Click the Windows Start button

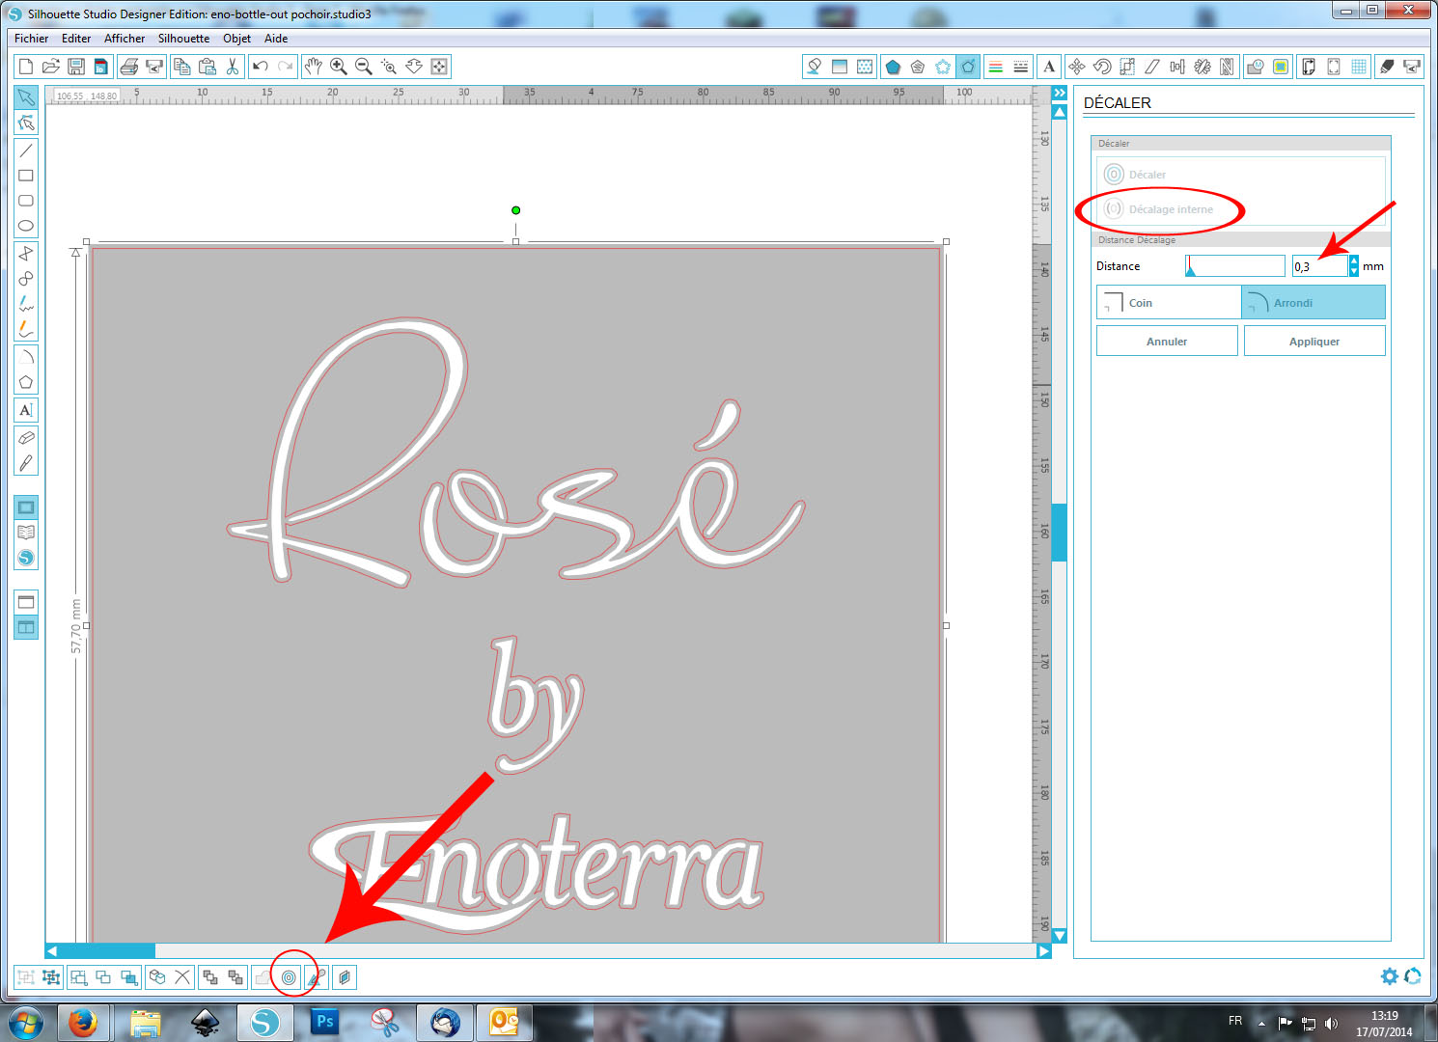coord(24,1022)
